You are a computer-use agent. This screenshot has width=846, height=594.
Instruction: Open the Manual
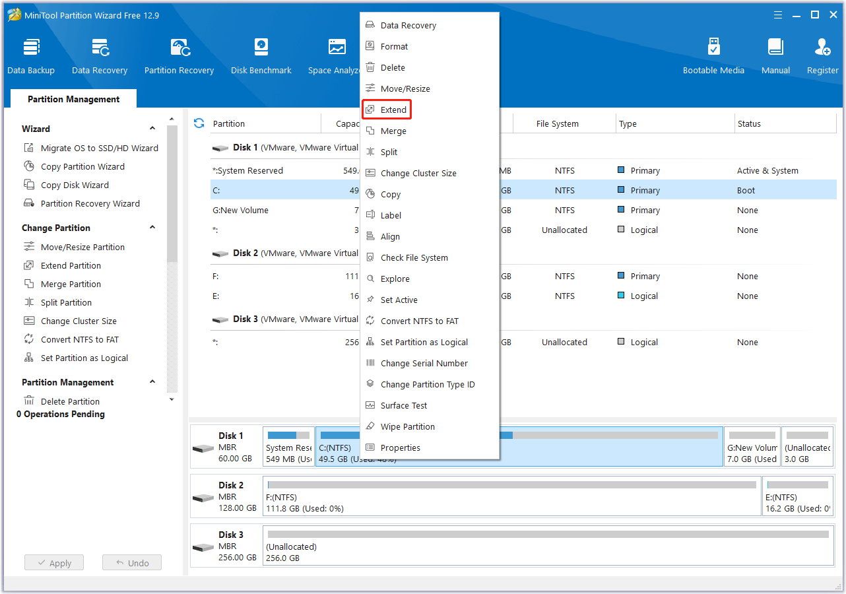pos(775,56)
